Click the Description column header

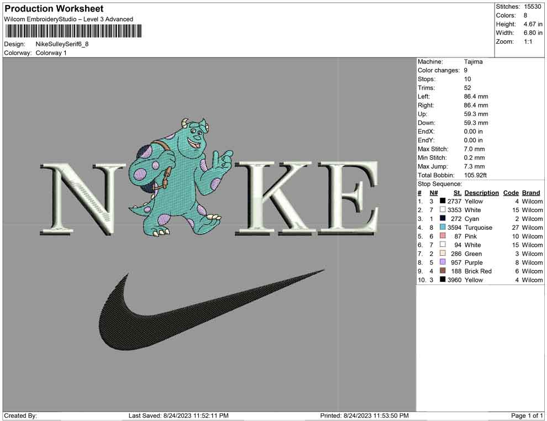(x=481, y=192)
